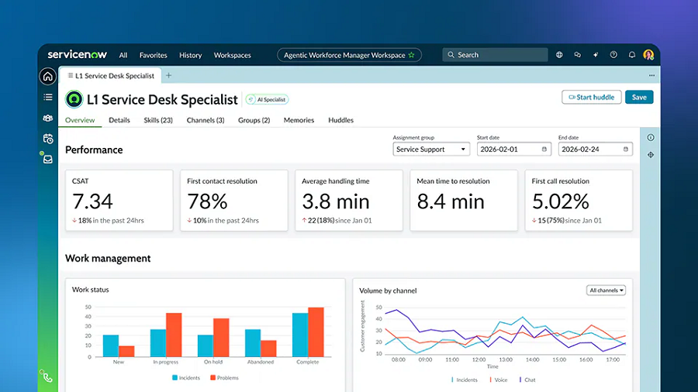Open the Schedule calendar sidebar icon
This screenshot has width=698, height=392.
point(48,139)
